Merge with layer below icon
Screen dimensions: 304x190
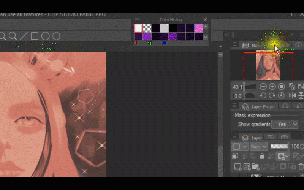[274, 166]
